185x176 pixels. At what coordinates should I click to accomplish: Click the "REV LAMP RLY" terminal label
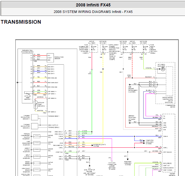(x=58, y=145)
